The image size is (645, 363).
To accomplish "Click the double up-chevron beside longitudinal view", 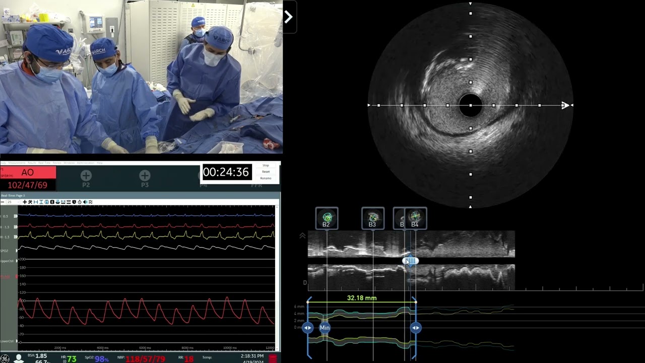I will [302, 235].
